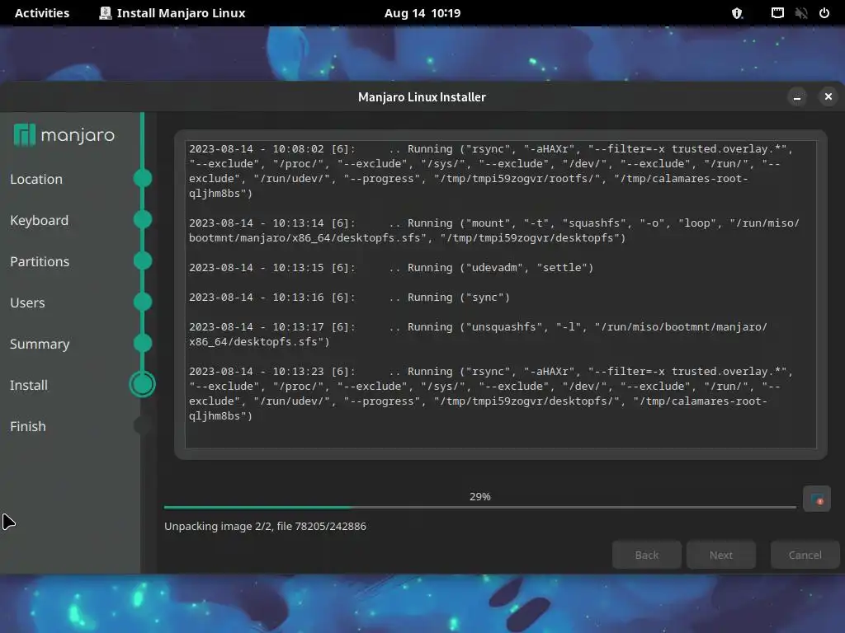Screen dimensions: 845x633
Task: Open the Install Manjaro Linux app menu
Action: 172,13
